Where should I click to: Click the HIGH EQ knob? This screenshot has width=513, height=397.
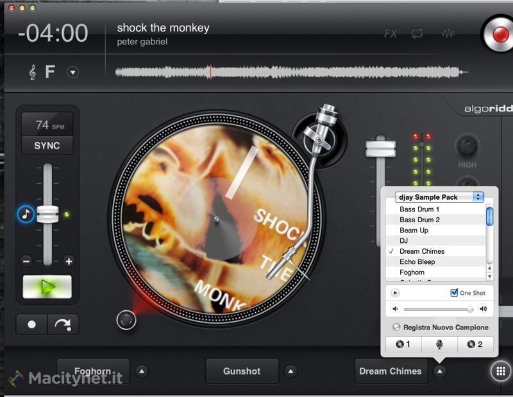click(467, 145)
